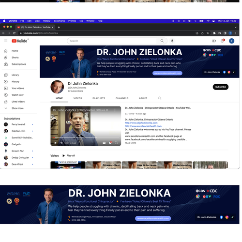This screenshot has width=242, height=242.
Task: Toggle captions on the featured video
Action: (x=104, y=143)
